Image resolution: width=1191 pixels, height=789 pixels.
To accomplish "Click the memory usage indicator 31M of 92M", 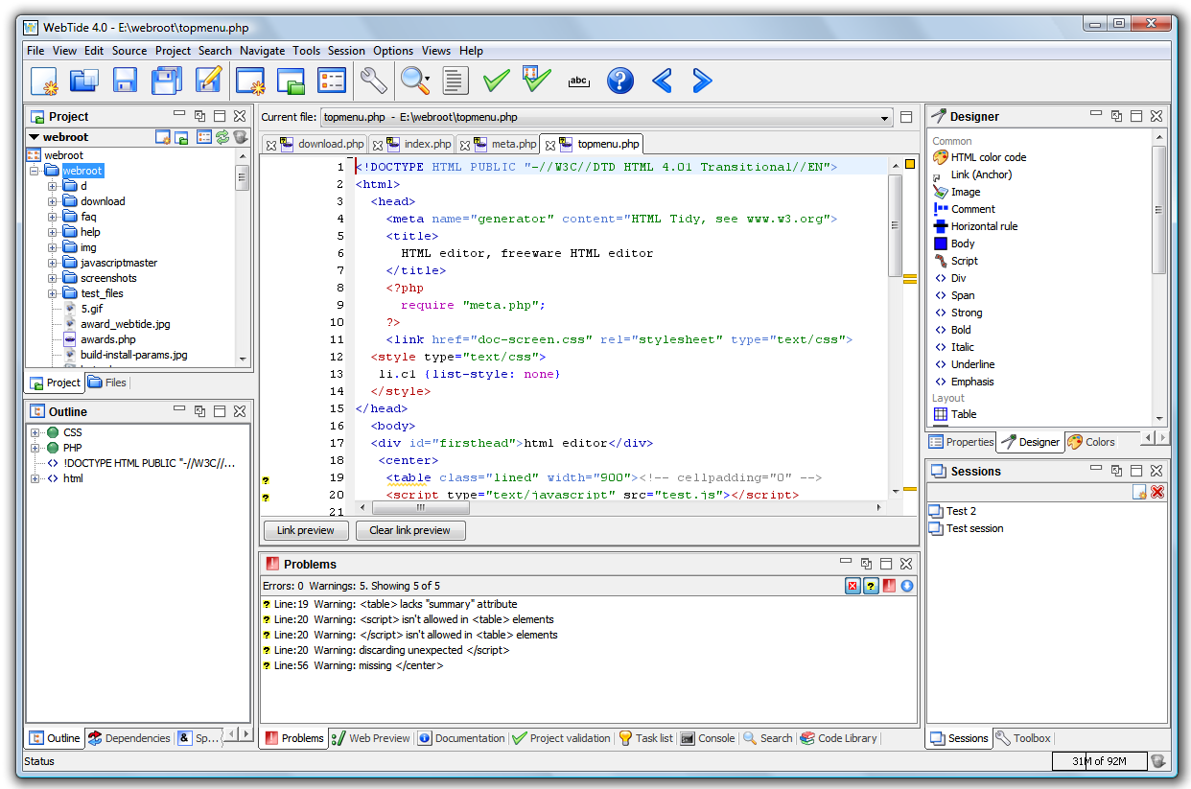I will click(1099, 761).
